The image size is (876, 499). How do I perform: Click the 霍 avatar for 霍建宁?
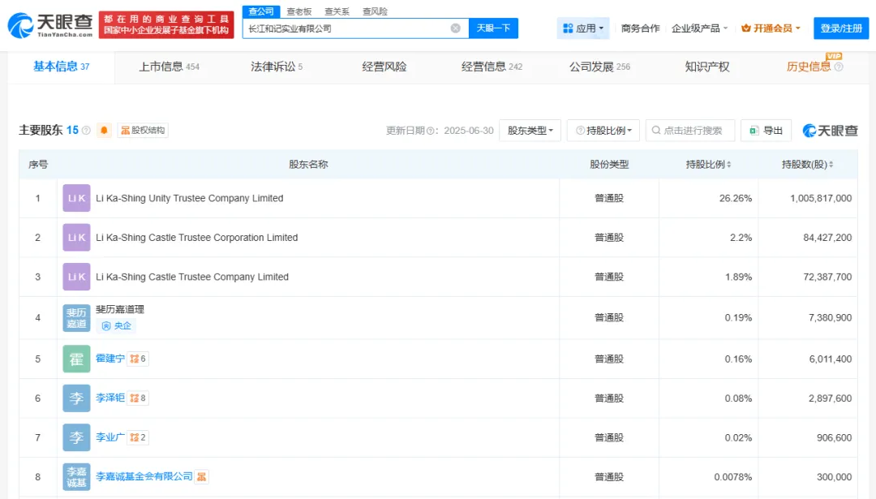[76, 359]
